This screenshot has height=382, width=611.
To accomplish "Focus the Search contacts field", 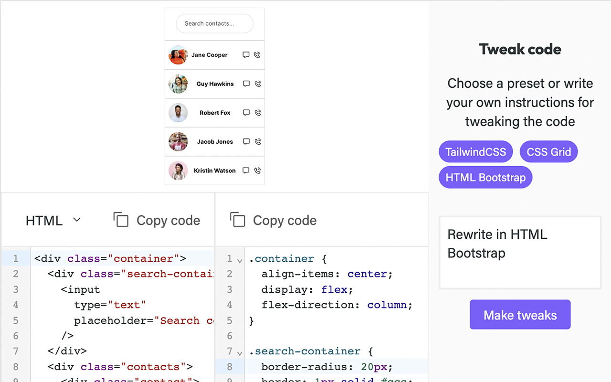I will (214, 23).
